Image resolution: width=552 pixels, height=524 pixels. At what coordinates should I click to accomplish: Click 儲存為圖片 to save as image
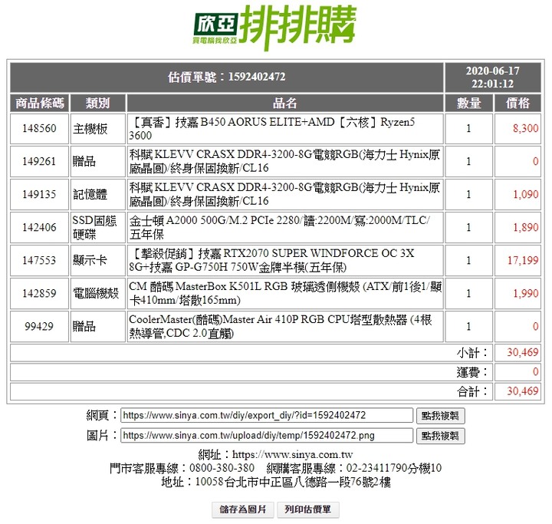click(242, 509)
